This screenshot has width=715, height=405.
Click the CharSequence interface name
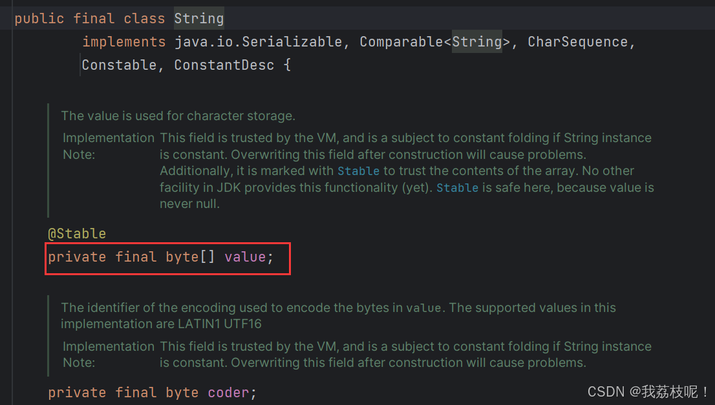coord(578,42)
